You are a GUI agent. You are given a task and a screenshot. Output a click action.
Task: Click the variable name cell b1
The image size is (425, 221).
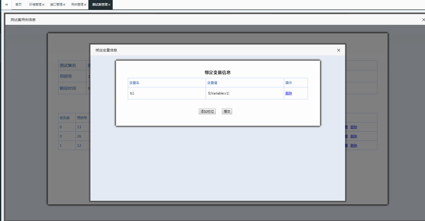(167, 93)
